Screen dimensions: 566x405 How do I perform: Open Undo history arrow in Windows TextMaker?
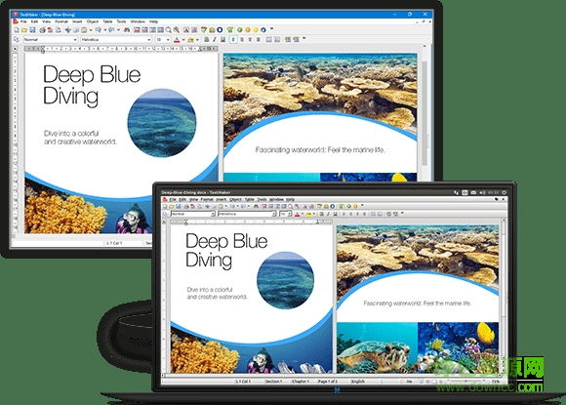click(x=105, y=29)
